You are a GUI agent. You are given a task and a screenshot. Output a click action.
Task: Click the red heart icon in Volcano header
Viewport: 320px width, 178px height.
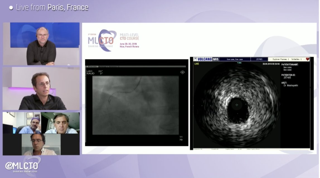pyautogui.click(x=307, y=59)
